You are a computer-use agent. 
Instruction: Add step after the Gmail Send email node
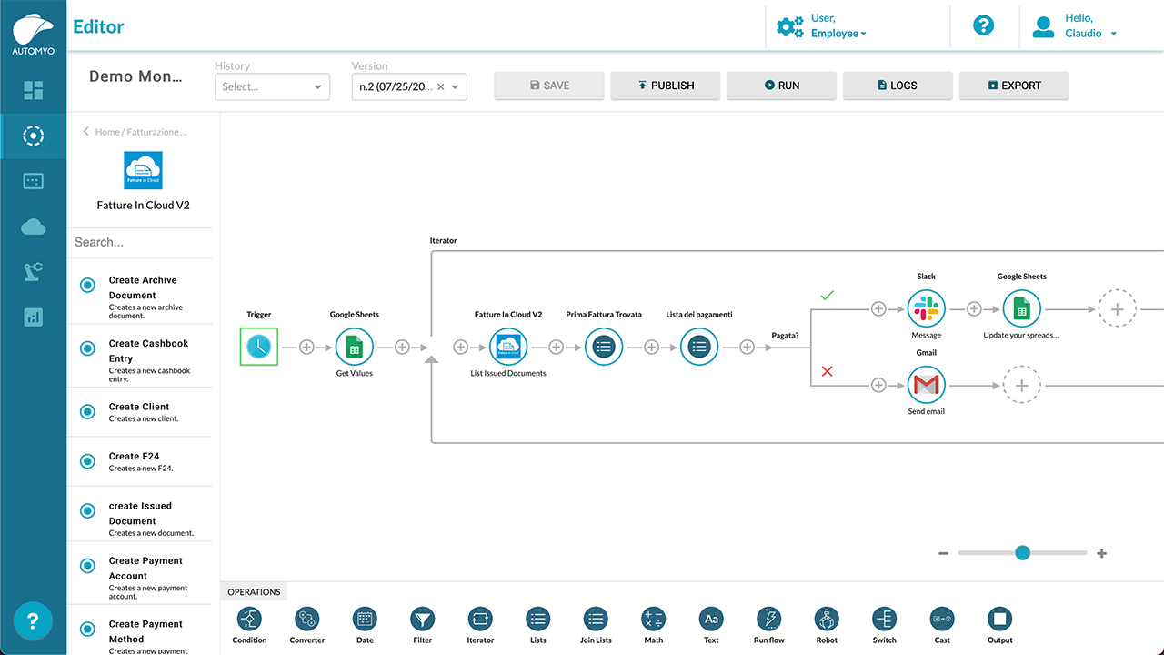(x=1021, y=385)
